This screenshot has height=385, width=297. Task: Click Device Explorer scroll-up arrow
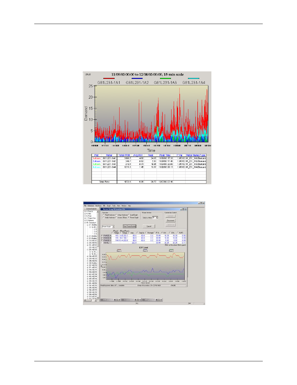click(98, 211)
